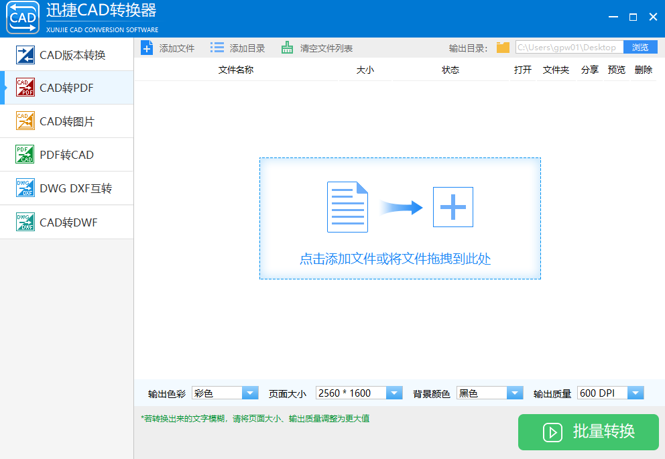665x459 pixels.
Task: Click the 浏览 browse button
Action: pyautogui.click(x=640, y=47)
